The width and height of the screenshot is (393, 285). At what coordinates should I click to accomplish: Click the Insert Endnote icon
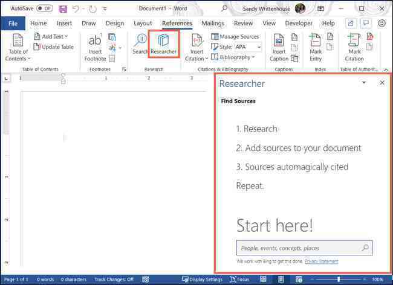(112, 37)
